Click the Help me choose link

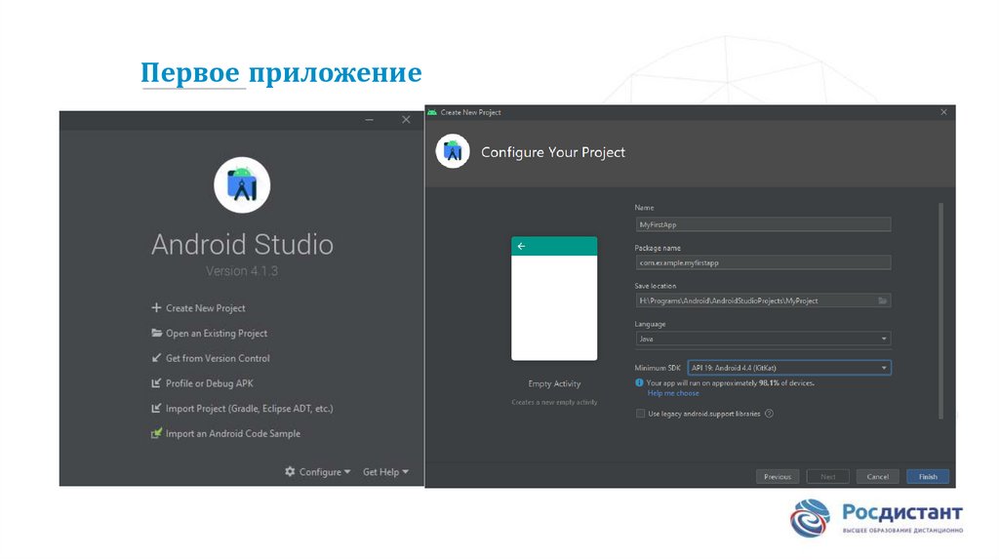click(673, 393)
